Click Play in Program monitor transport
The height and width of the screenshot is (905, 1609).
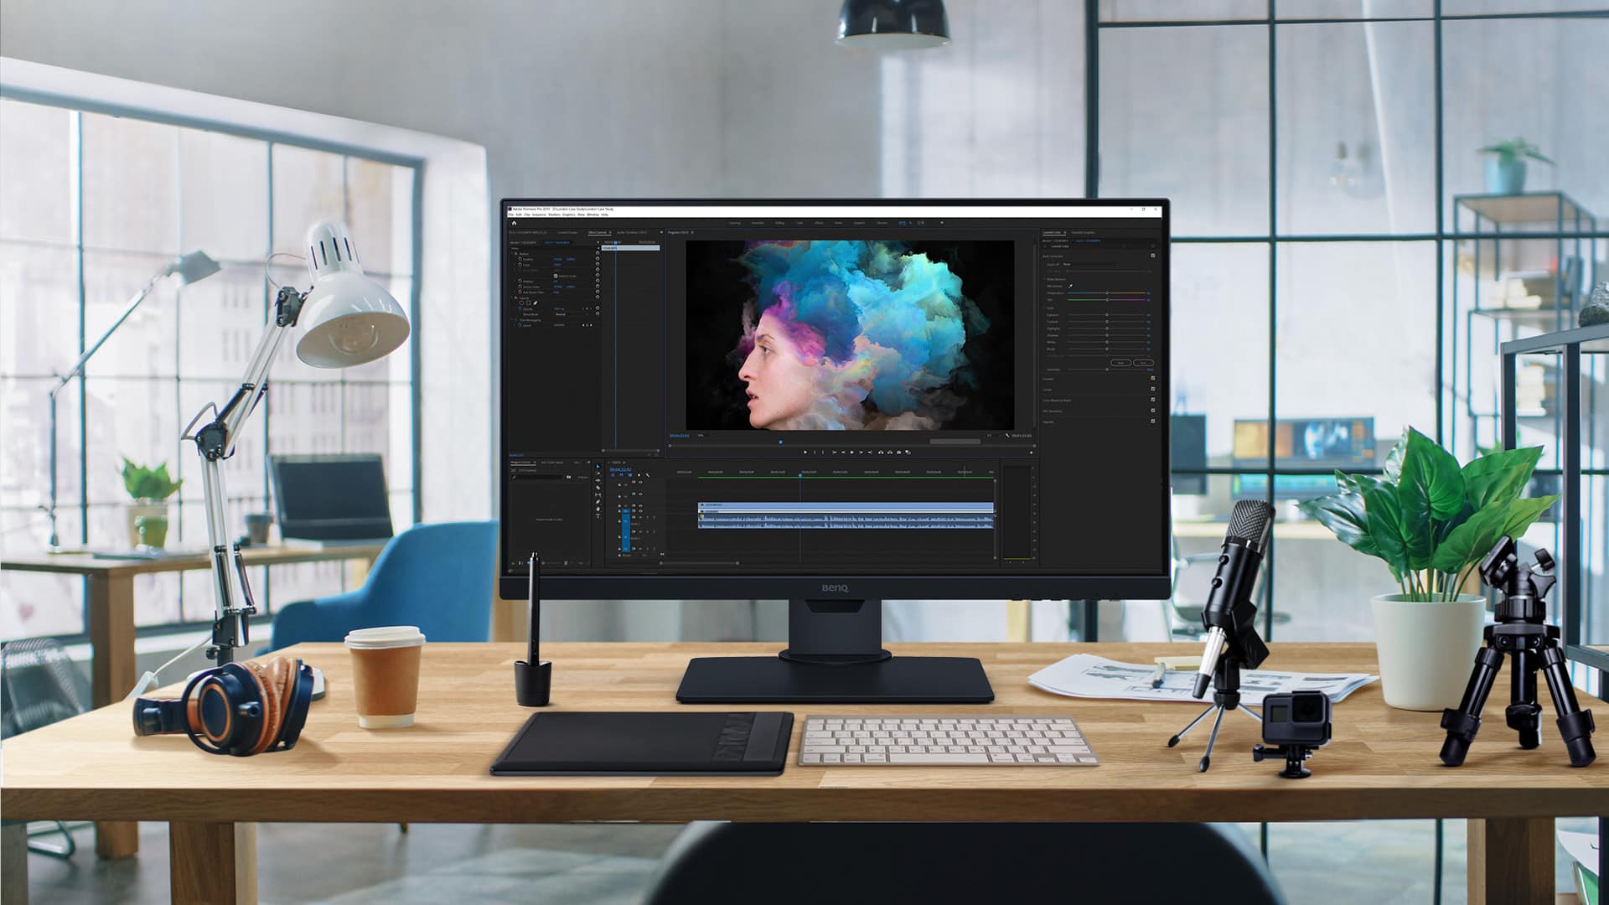pyautogui.click(x=852, y=452)
